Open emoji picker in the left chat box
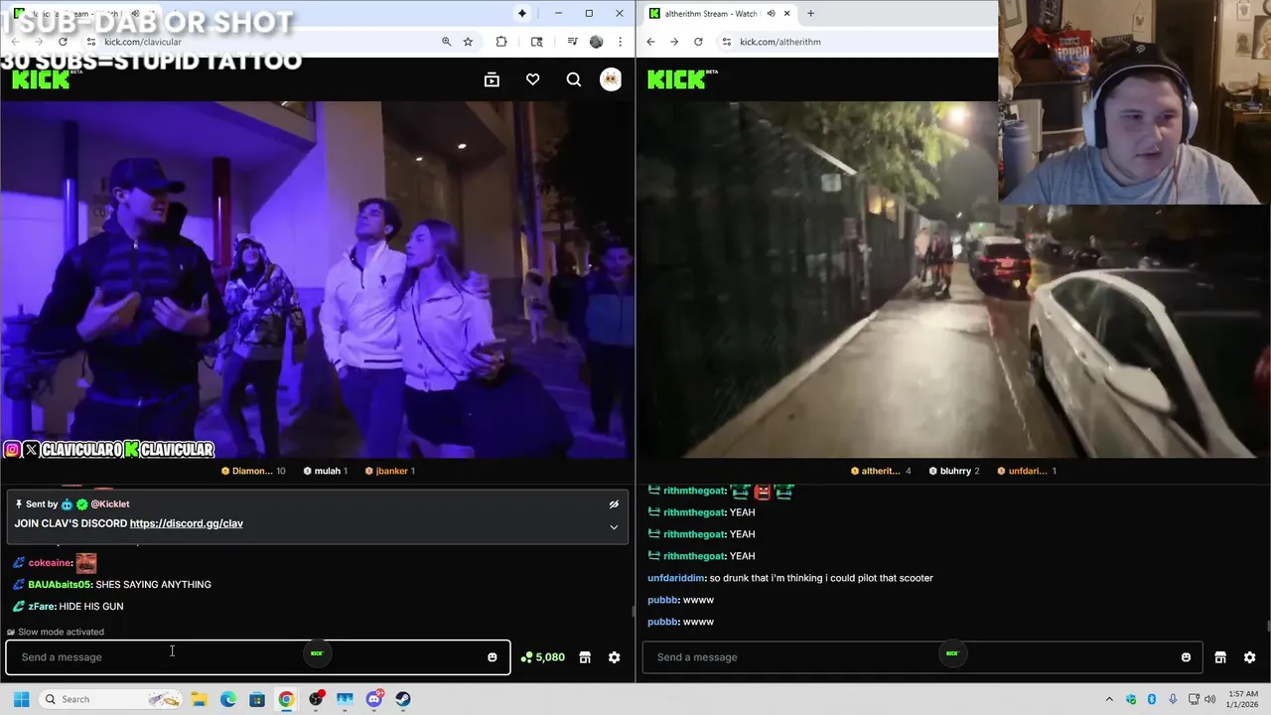Viewport: 1271px width, 715px height. pos(492,657)
